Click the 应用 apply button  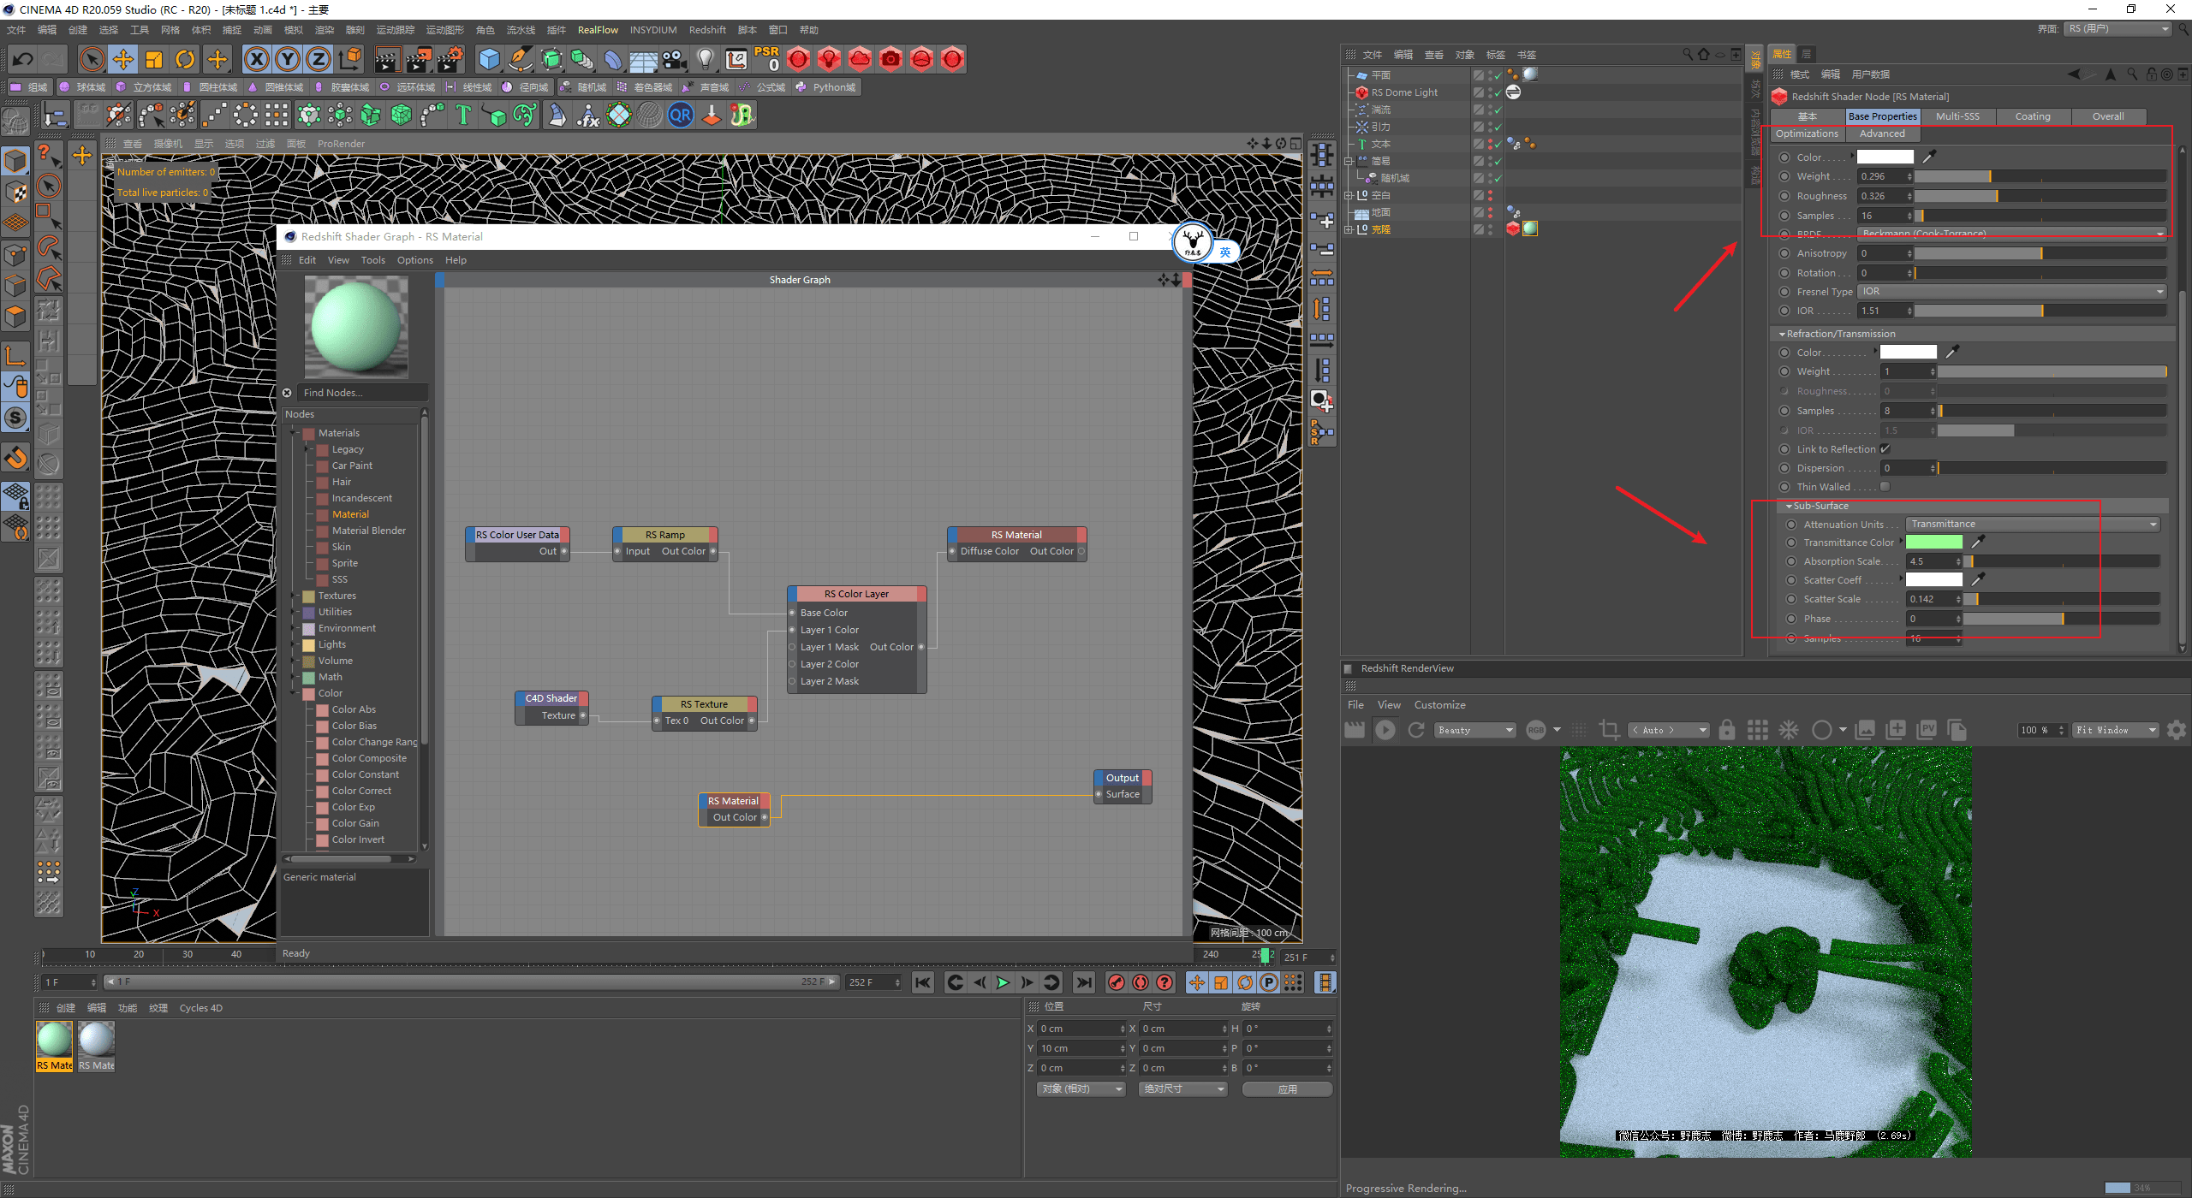pyautogui.click(x=1287, y=1089)
